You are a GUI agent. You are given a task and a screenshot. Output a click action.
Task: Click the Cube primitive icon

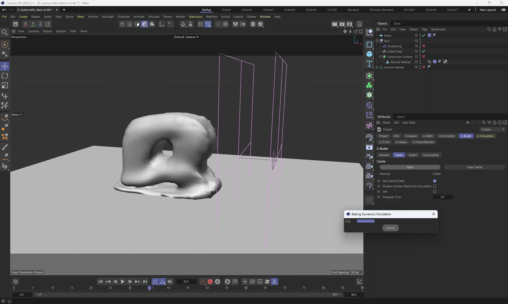pyautogui.click(x=369, y=54)
